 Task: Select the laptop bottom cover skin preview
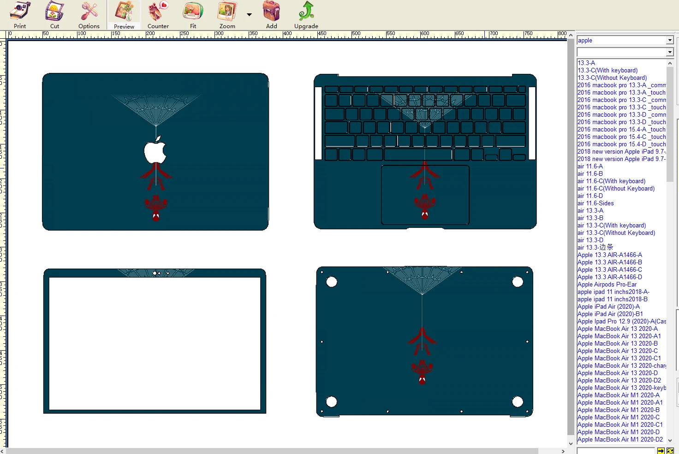(424, 342)
